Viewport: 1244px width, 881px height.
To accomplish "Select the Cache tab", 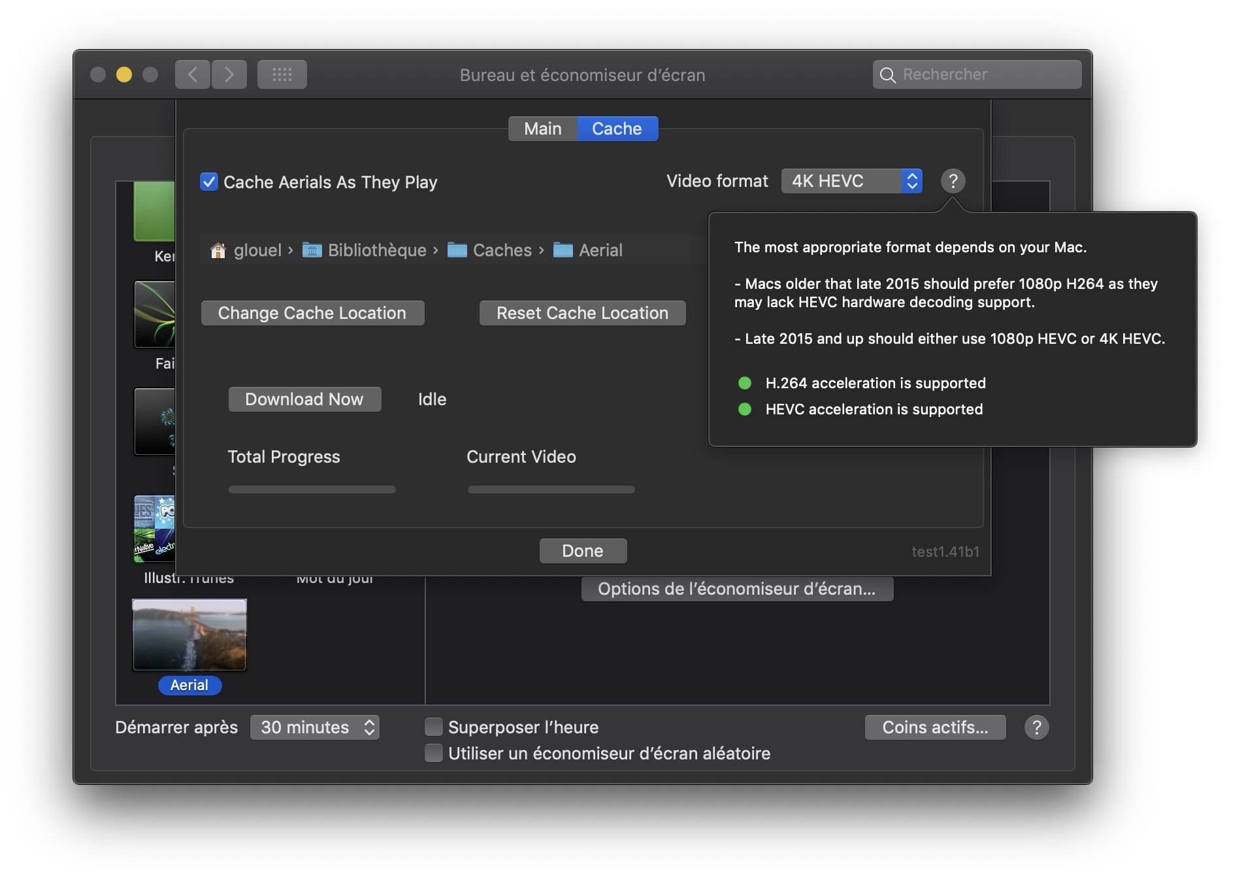I will pos(617,129).
